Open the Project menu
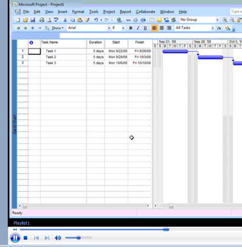The height and width of the screenshot is (247, 242). 109,12
